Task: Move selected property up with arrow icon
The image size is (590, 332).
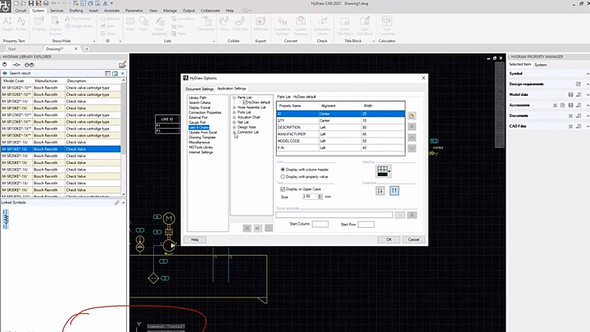Action: 411,138
